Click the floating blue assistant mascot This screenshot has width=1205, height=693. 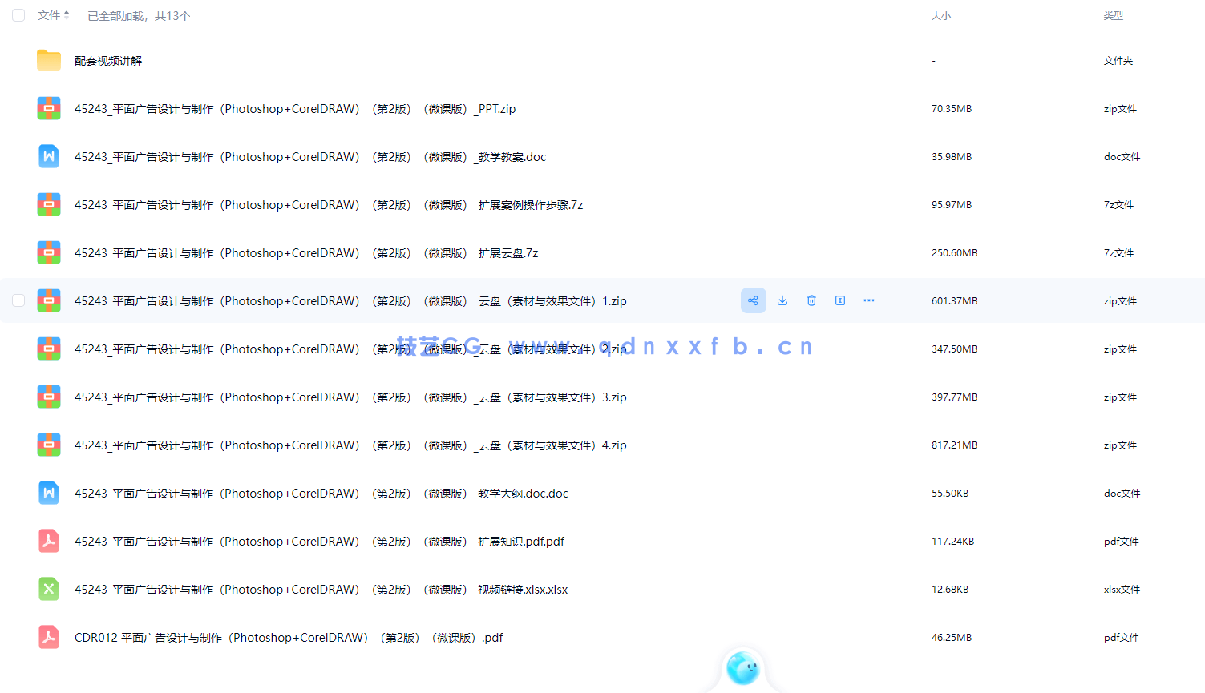[742, 668]
